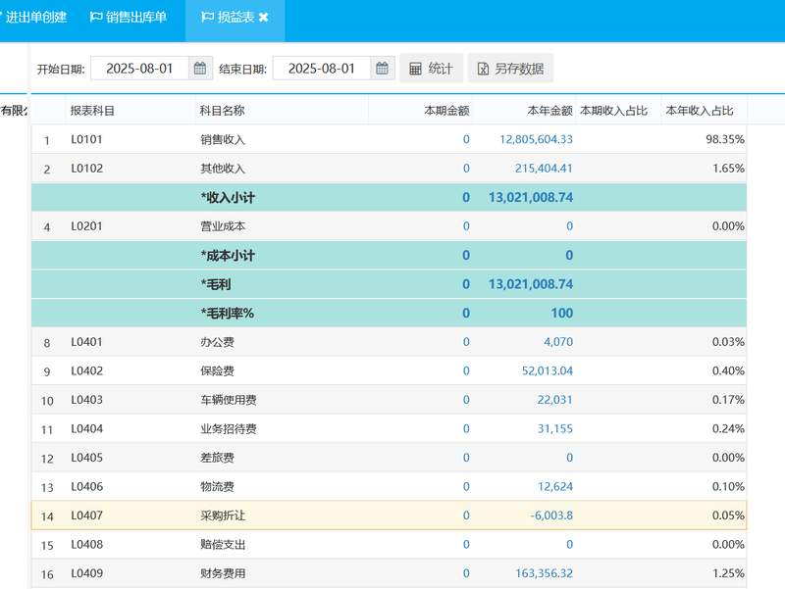Open the start date calendar picker

(200, 69)
